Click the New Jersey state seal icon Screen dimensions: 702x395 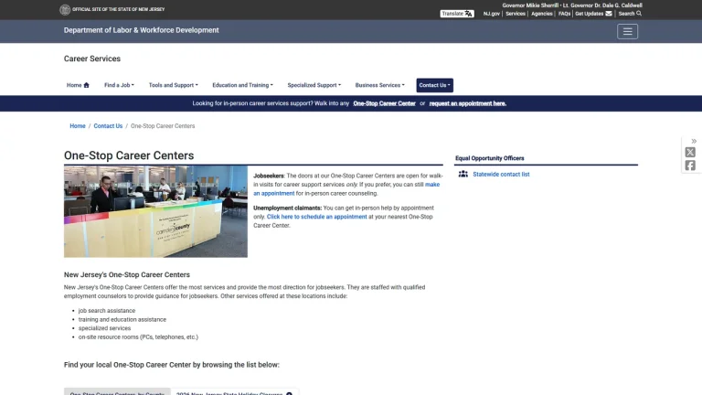click(65, 9)
